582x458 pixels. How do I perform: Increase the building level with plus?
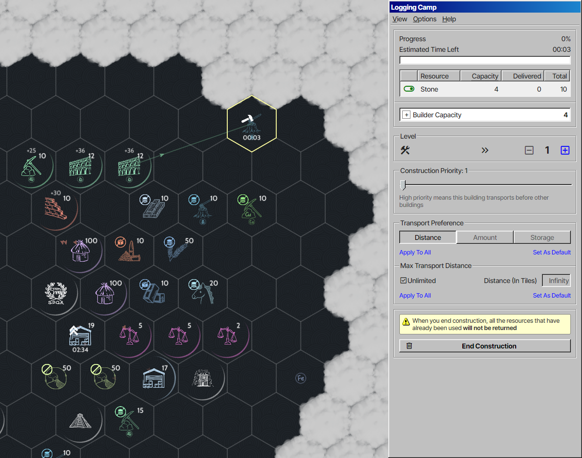coord(565,150)
